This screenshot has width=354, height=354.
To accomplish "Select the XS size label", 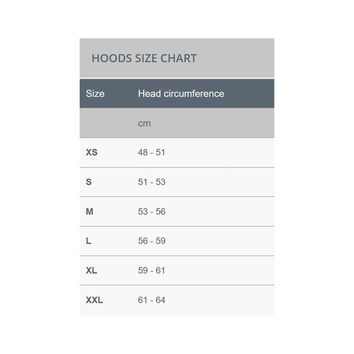I will click(x=92, y=153).
